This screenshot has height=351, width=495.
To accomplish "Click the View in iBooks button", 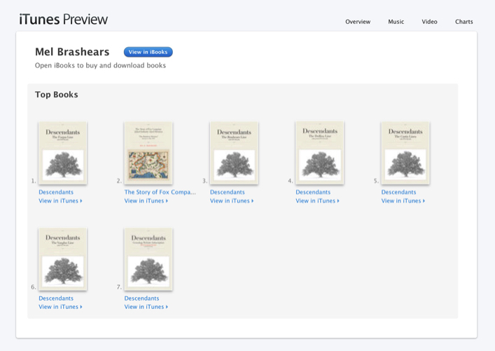I will (x=148, y=52).
